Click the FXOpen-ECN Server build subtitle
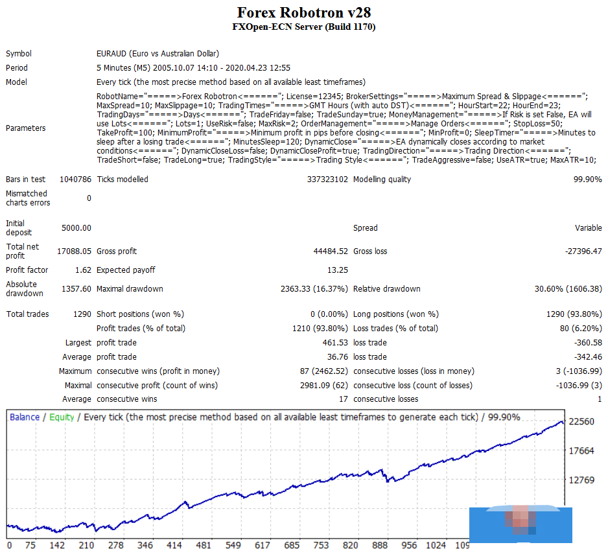This screenshot has width=608, height=558. pos(303,27)
